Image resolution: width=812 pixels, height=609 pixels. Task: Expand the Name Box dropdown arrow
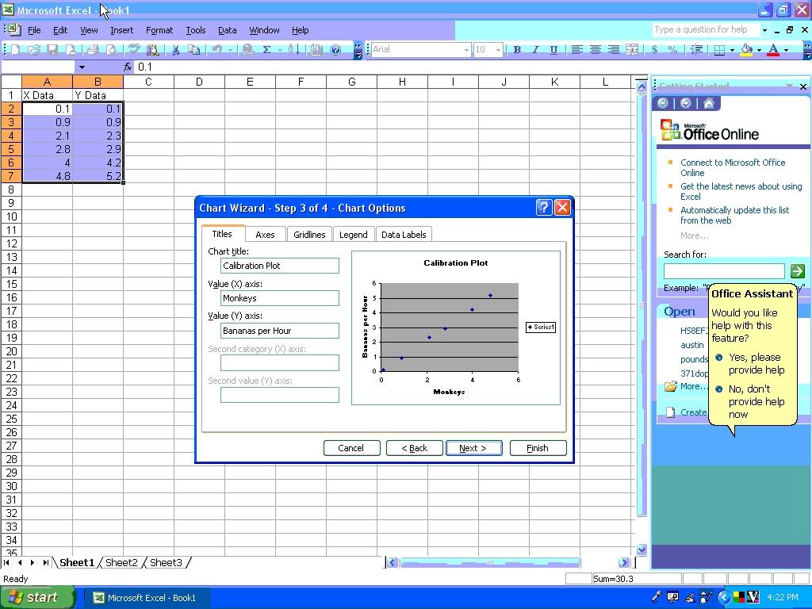point(82,67)
